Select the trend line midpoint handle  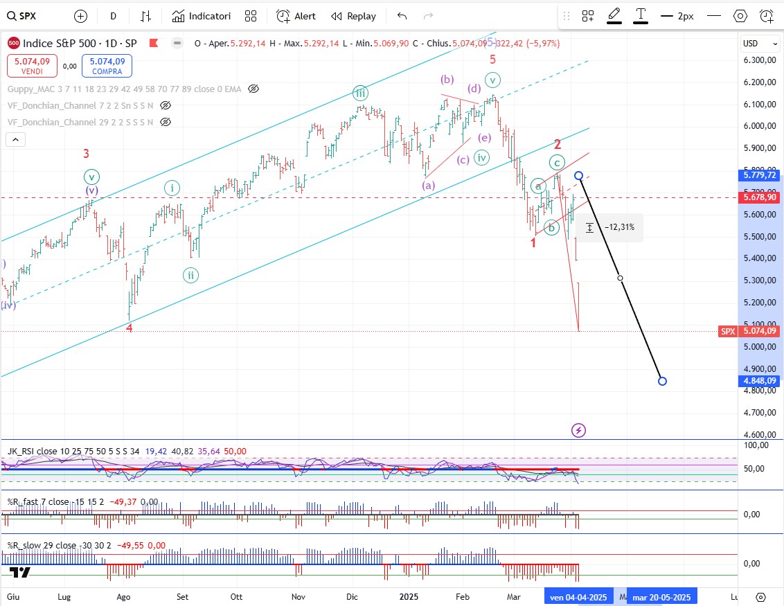coord(620,278)
